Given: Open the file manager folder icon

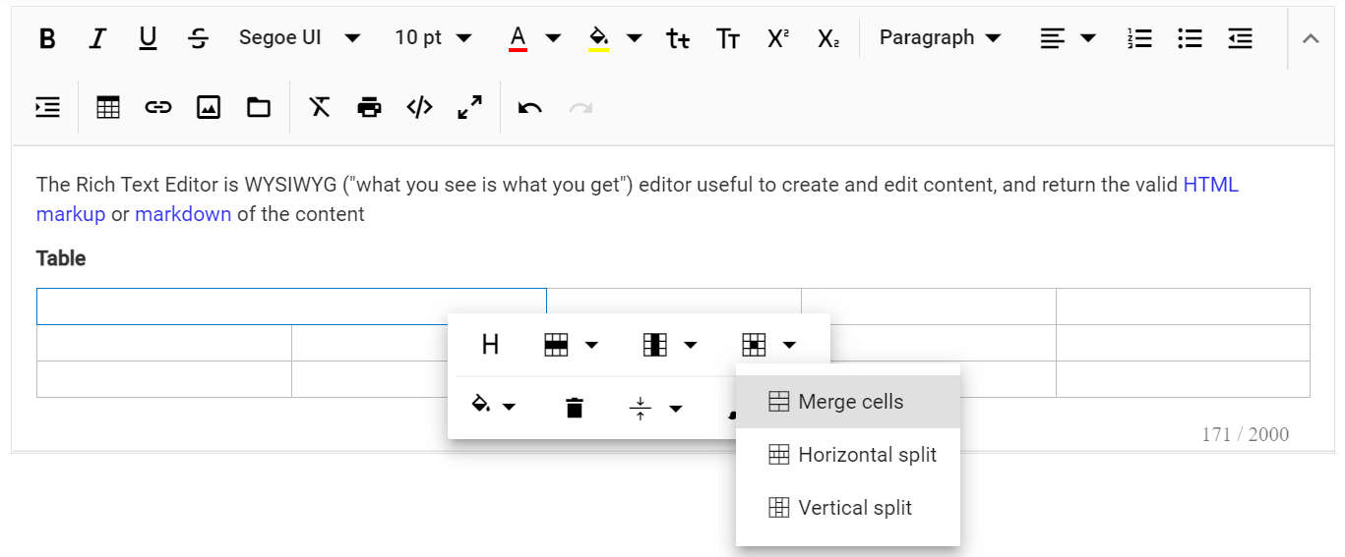Looking at the screenshot, I should [259, 107].
